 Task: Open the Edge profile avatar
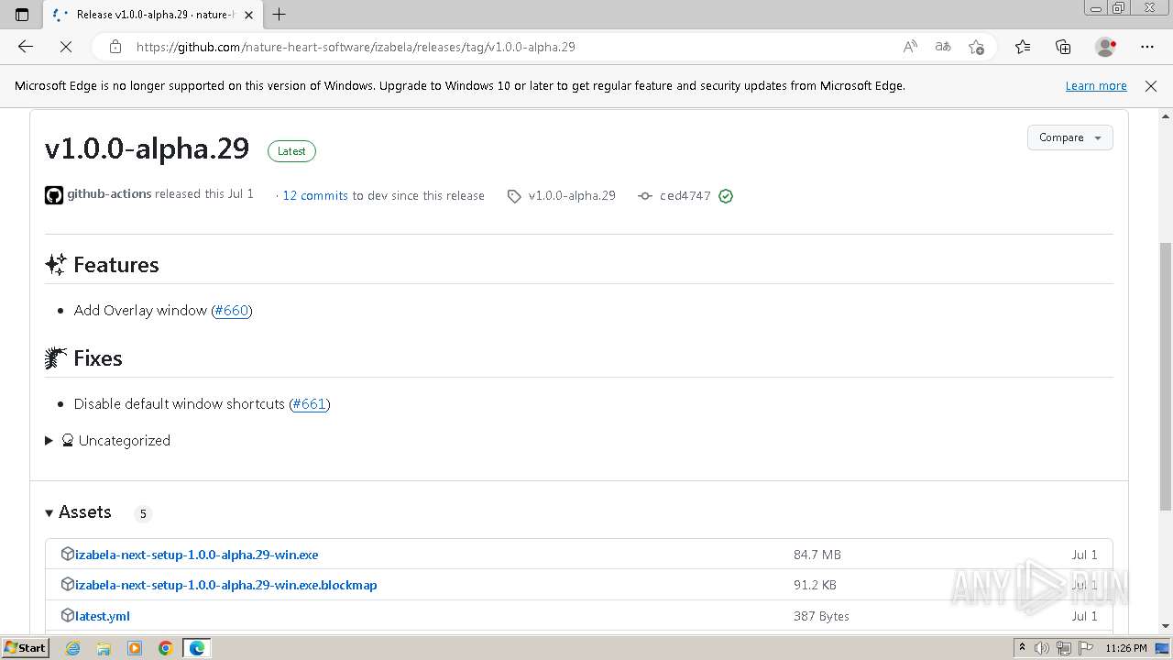pyautogui.click(x=1105, y=47)
